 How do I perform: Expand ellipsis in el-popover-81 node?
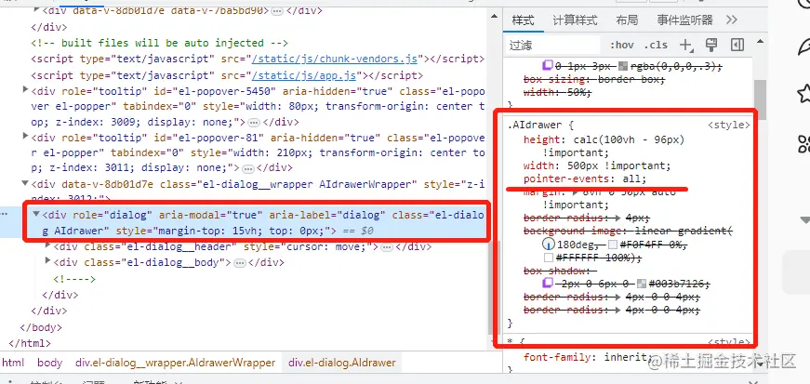point(248,168)
